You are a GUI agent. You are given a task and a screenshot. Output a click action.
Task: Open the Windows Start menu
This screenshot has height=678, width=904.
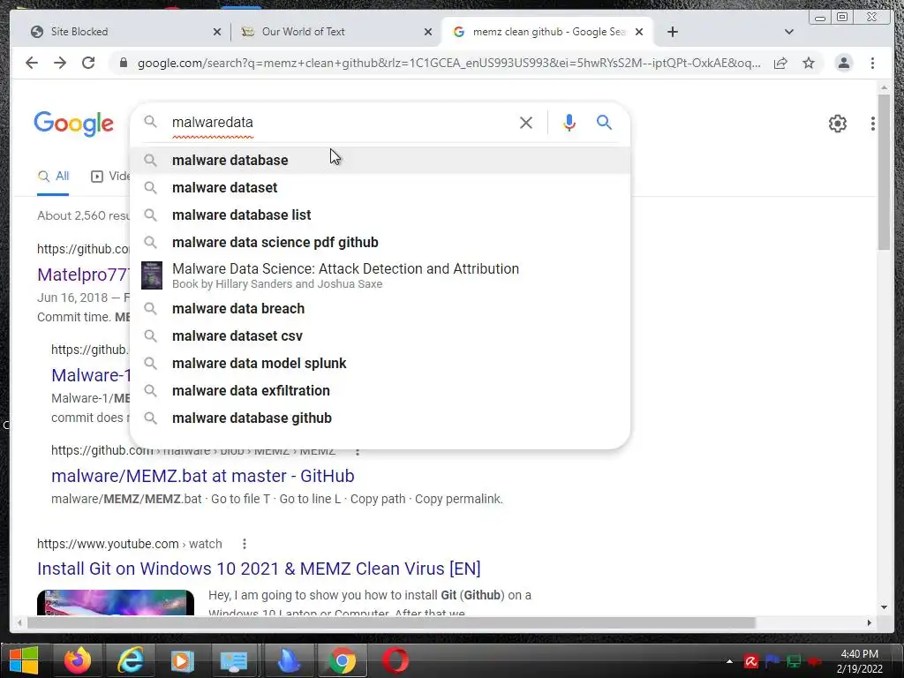(x=23, y=660)
